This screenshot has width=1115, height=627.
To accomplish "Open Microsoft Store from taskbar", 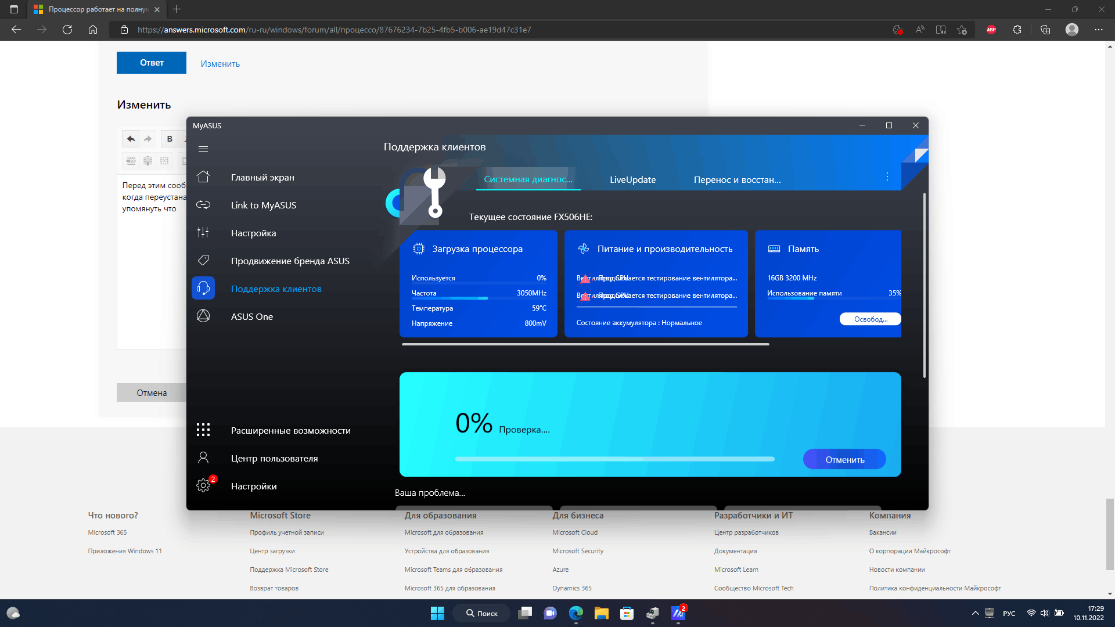I will [627, 613].
